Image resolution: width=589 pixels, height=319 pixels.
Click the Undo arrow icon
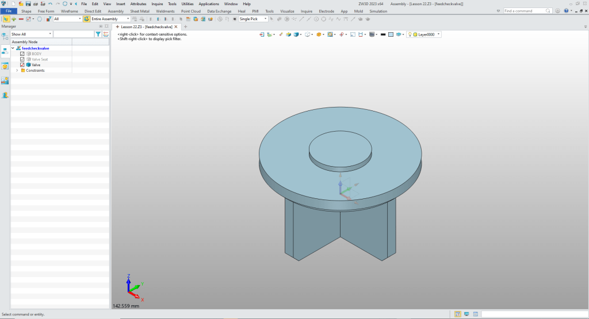[x=50, y=3]
